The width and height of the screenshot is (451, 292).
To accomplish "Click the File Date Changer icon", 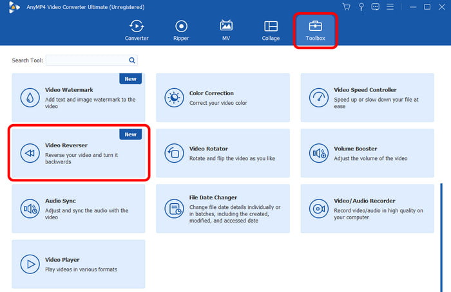I will 174,208.
